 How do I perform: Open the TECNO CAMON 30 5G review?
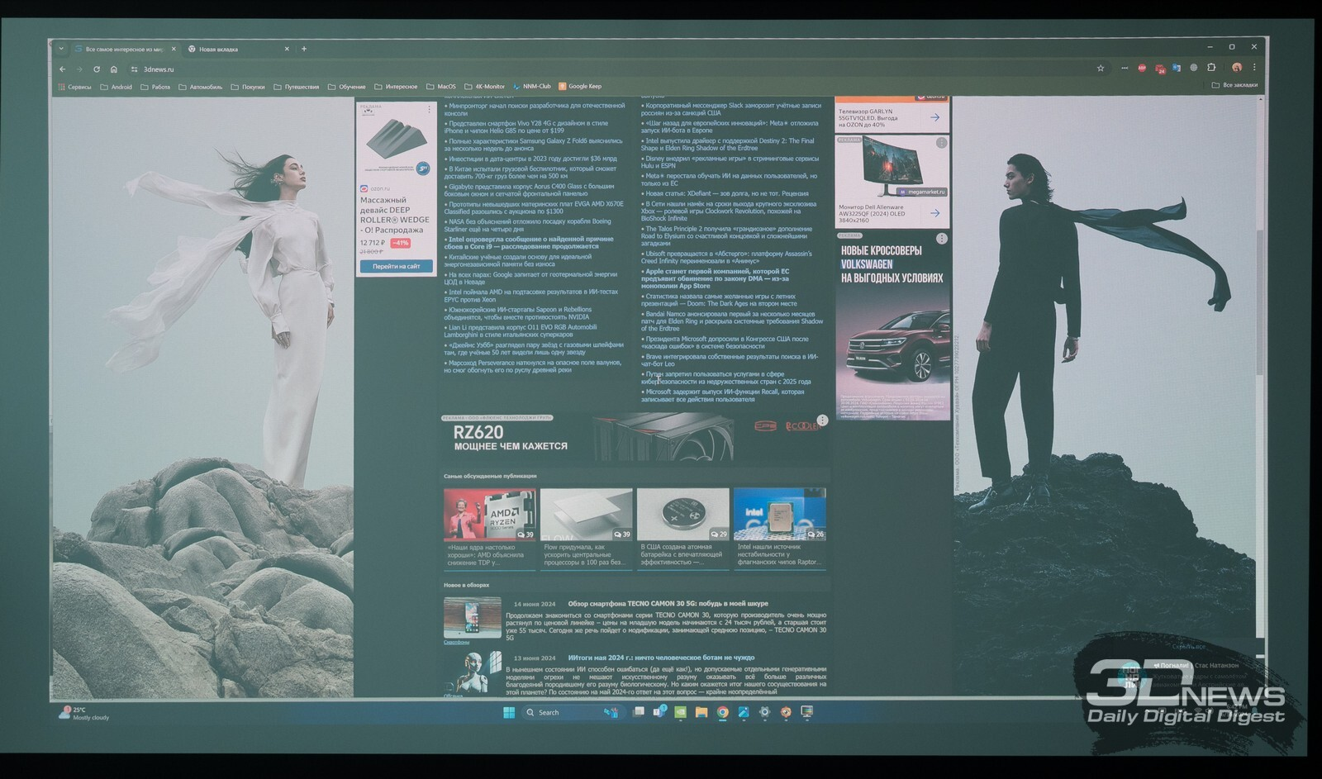(668, 604)
